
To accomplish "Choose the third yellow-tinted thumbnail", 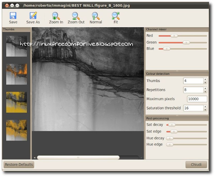I will [16, 102].
